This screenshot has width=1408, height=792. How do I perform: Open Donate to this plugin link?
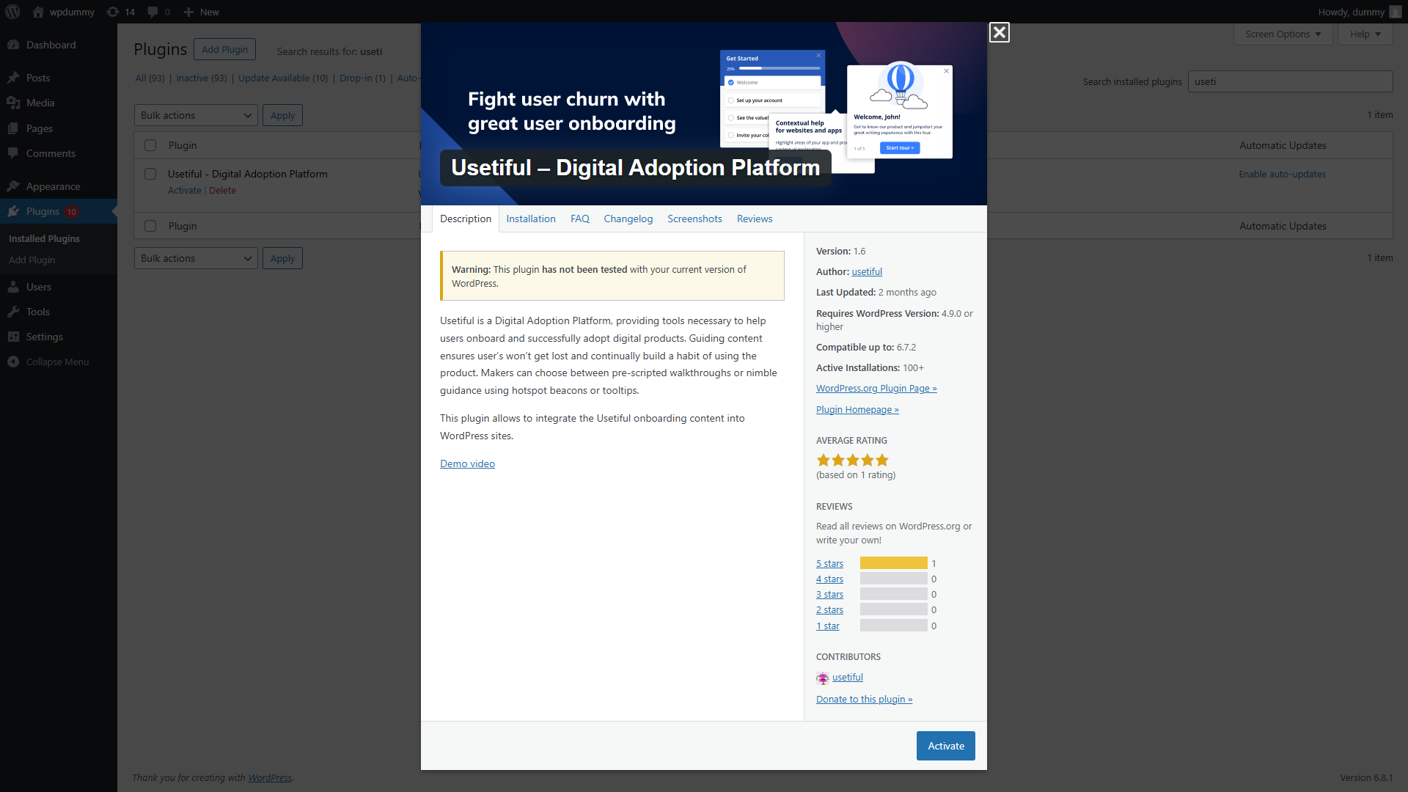click(864, 699)
